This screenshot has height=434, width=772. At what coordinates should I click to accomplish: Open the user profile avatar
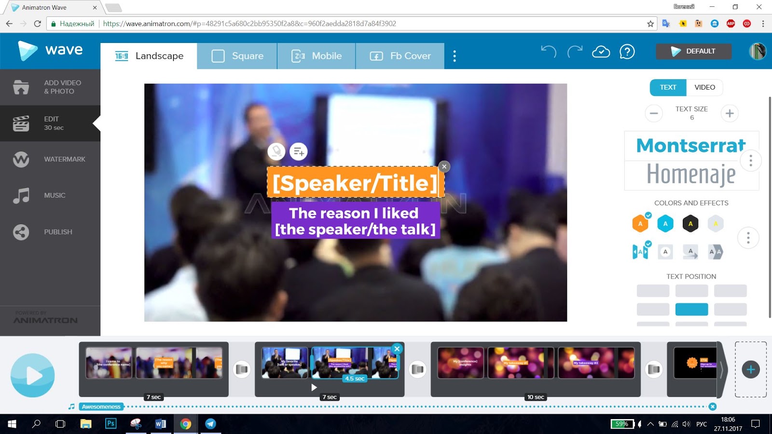(757, 51)
